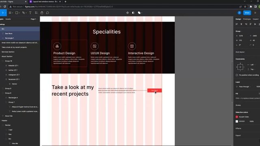Open the Boolean operations dropdown arrow
Viewport: 260px width, 146px height.
142,13
